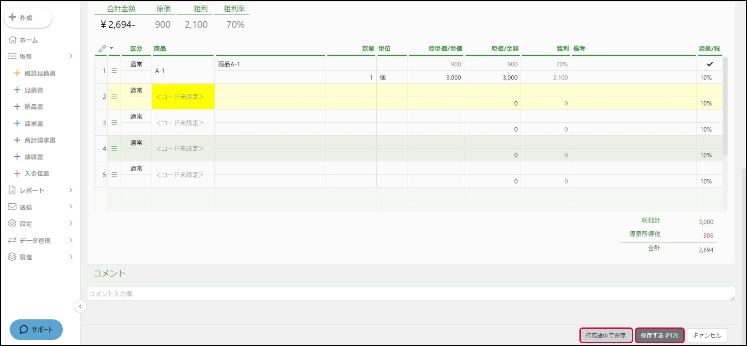747x346 pixels.
Task: Collapse the sidebar with the arrow button
Action: pos(80,307)
